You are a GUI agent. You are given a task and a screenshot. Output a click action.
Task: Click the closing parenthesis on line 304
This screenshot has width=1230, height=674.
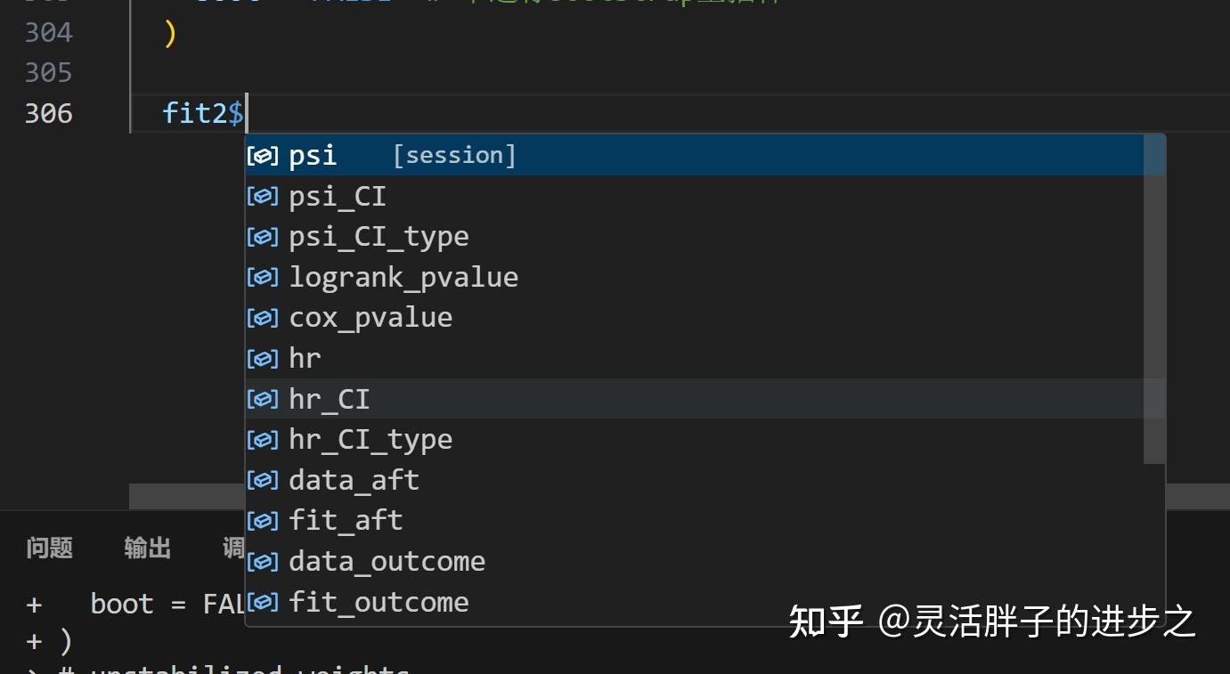pos(169,32)
